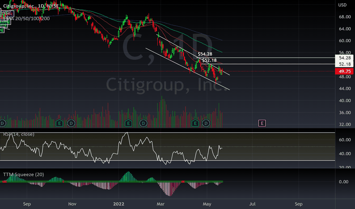
Task: Click the 36.00 price axis label
Action: tap(345, 112)
